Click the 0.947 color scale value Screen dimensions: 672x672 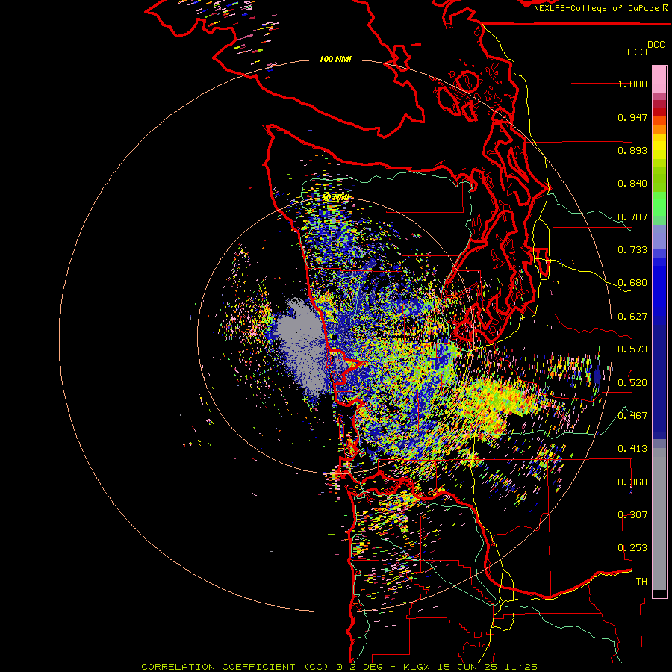pos(632,117)
